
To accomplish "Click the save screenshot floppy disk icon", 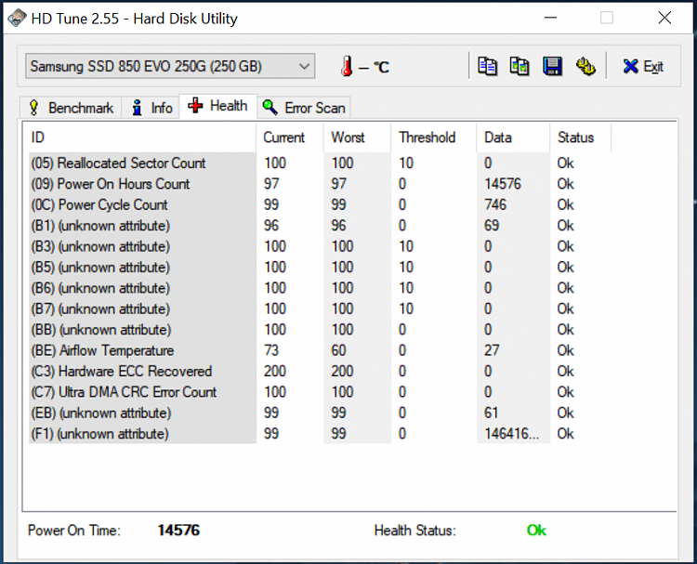I will 552,67.
